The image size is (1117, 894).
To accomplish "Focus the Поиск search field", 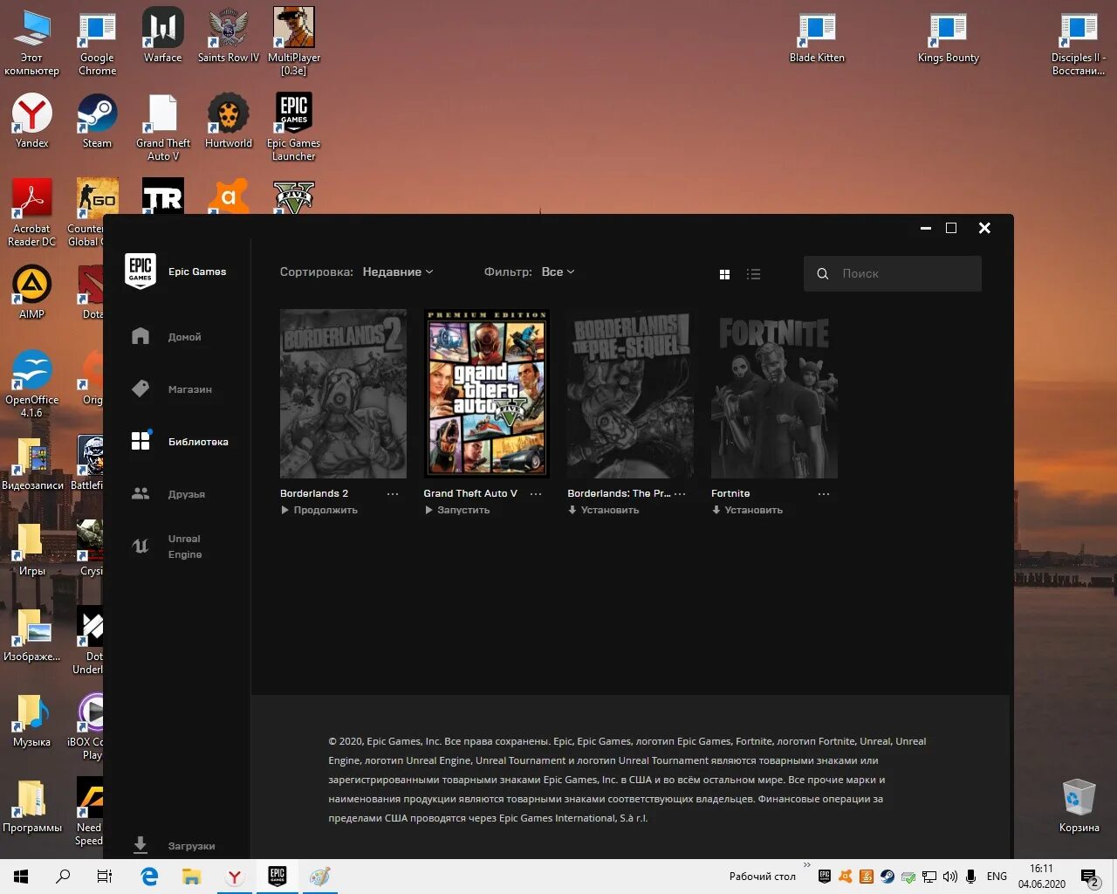I will pos(893,273).
